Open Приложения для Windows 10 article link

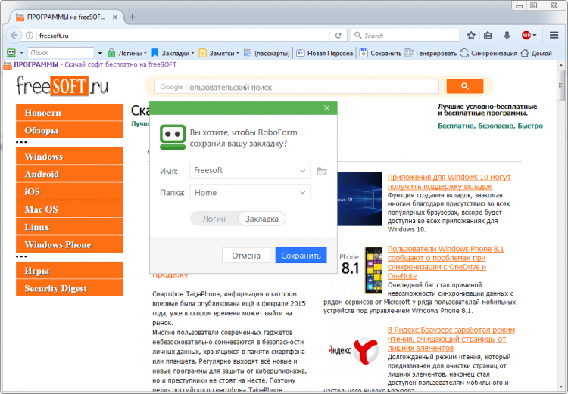[449, 182]
